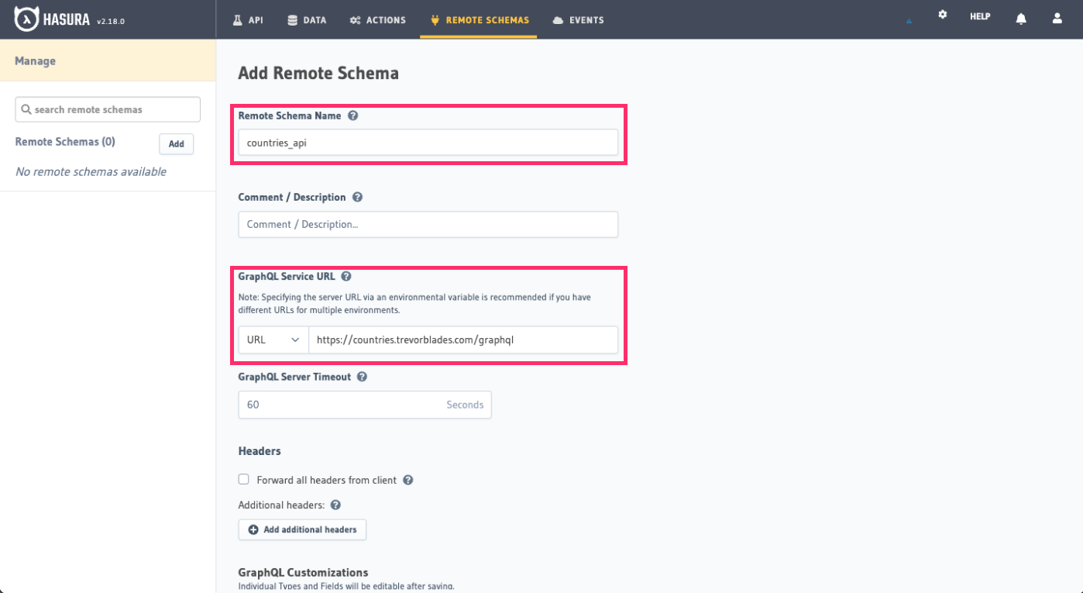
Task: Click the help tooltip beside Additional headers
Action: coord(335,505)
